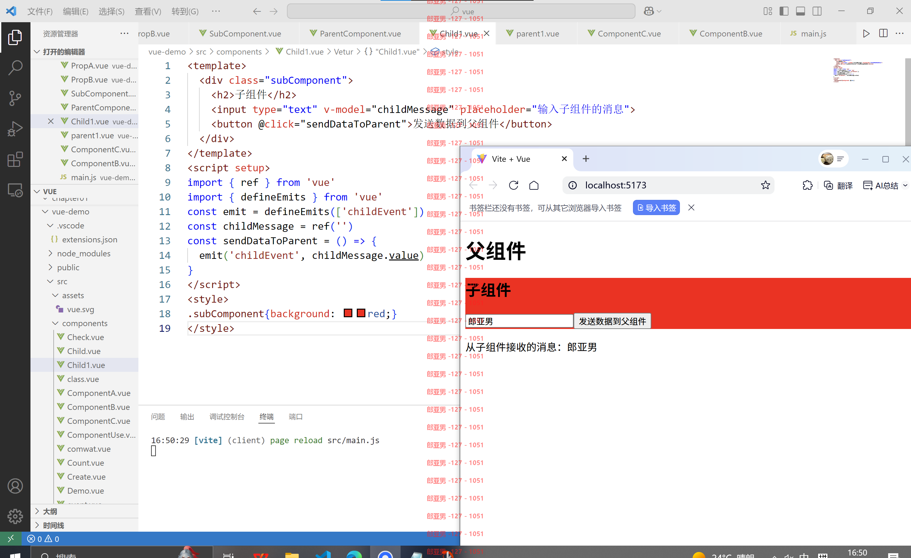Viewport: 911px width, 558px height.
Task: Open browser extensions puzzle icon
Action: click(x=808, y=185)
